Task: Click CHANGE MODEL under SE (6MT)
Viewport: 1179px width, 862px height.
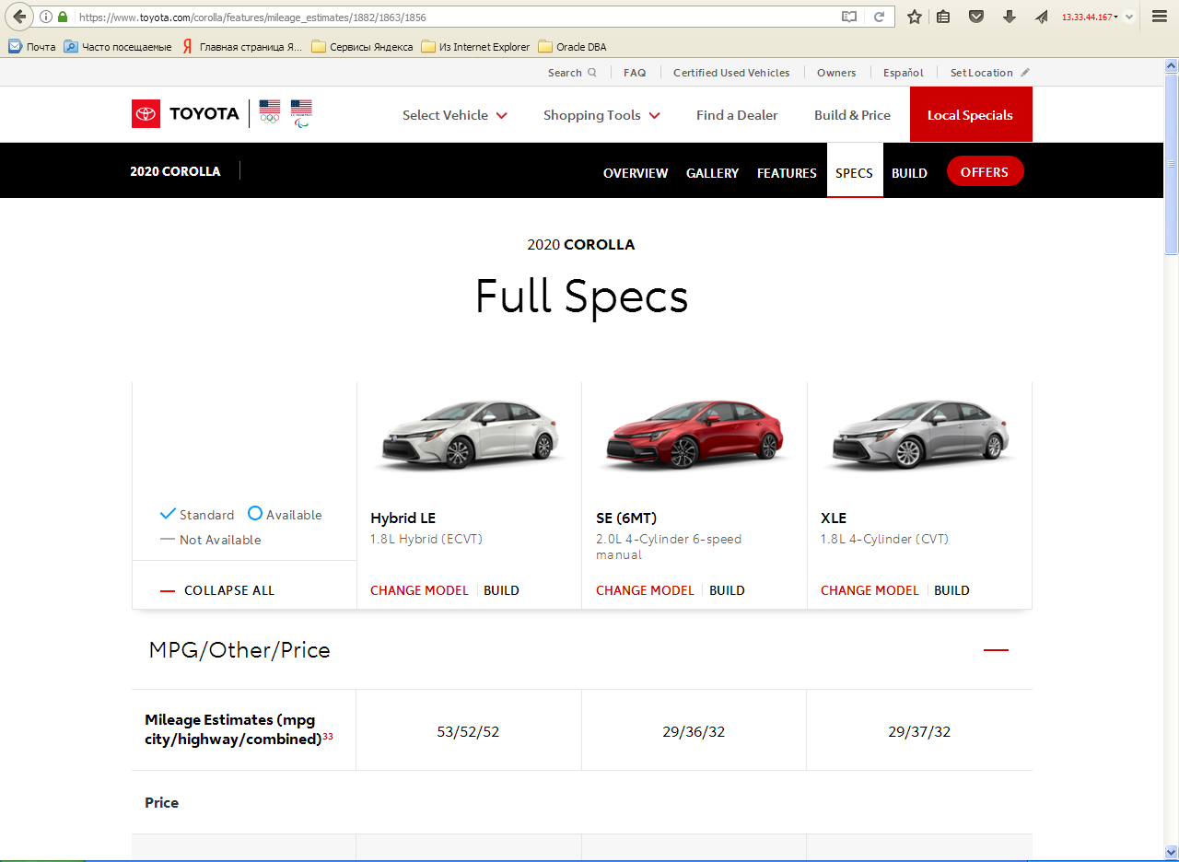Action: tap(645, 590)
